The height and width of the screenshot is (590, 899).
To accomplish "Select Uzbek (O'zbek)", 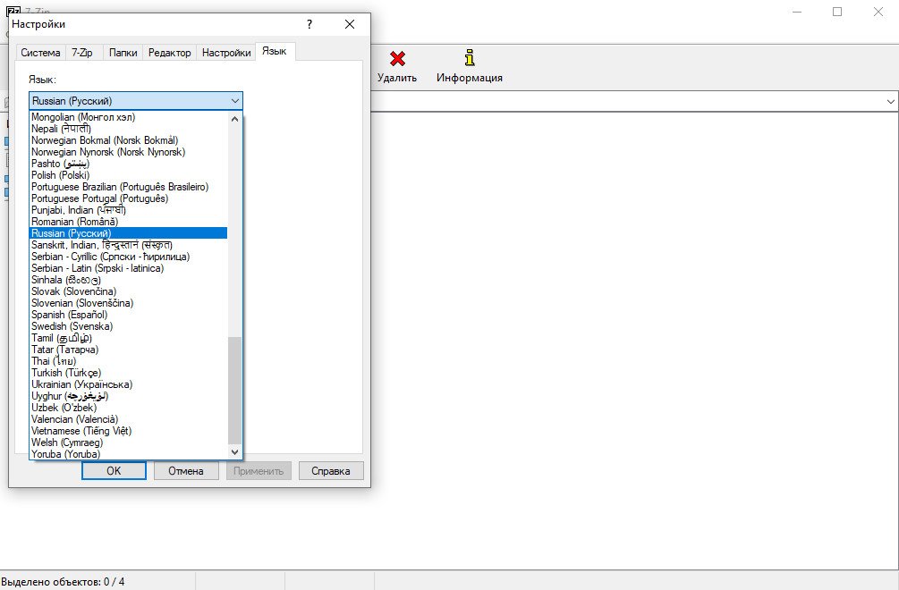I will click(x=129, y=408).
